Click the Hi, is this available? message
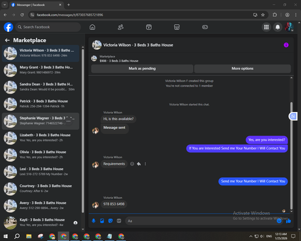This screenshot has width=301, height=241. [x=119, y=119]
